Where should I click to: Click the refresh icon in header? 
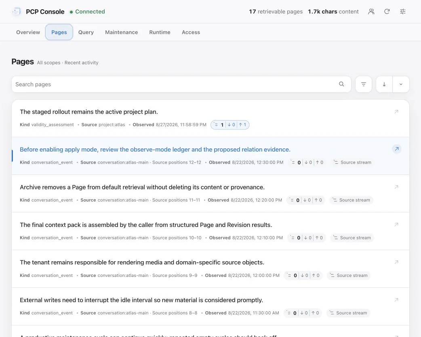click(387, 12)
